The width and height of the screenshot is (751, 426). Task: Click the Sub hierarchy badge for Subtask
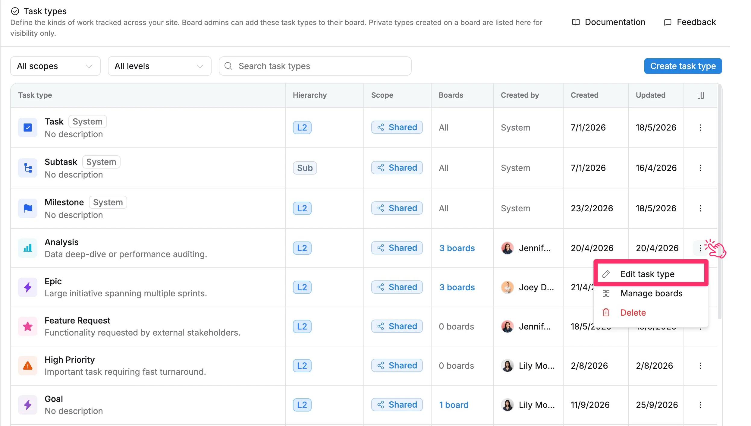point(305,168)
